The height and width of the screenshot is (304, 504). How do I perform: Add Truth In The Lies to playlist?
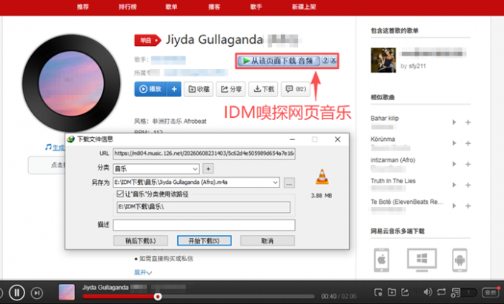tap(468, 185)
